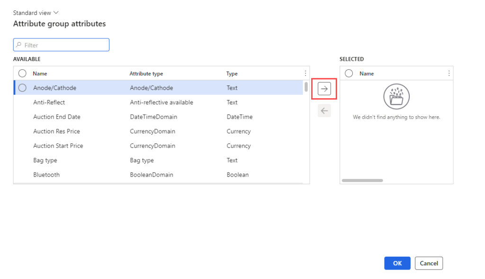The width and height of the screenshot is (485, 279).
Task: Click the left arrow to remove attributes
Action: point(324,111)
